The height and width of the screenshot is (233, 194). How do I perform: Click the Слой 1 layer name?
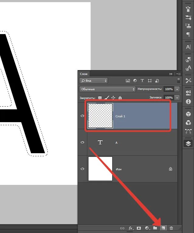(x=120, y=116)
